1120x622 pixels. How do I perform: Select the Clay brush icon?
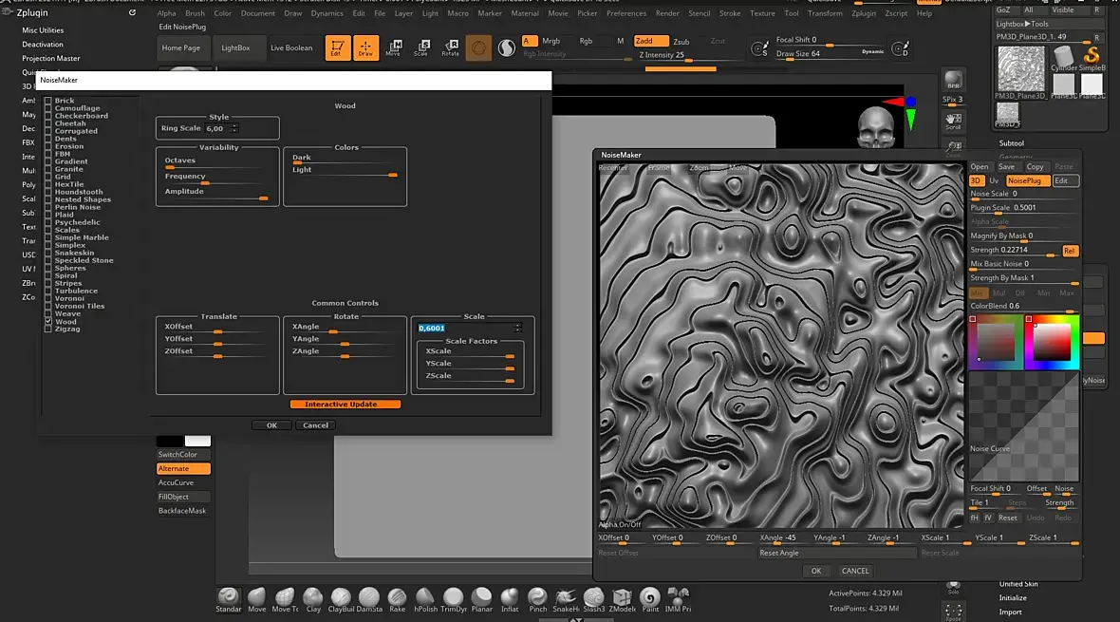point(312,597)
